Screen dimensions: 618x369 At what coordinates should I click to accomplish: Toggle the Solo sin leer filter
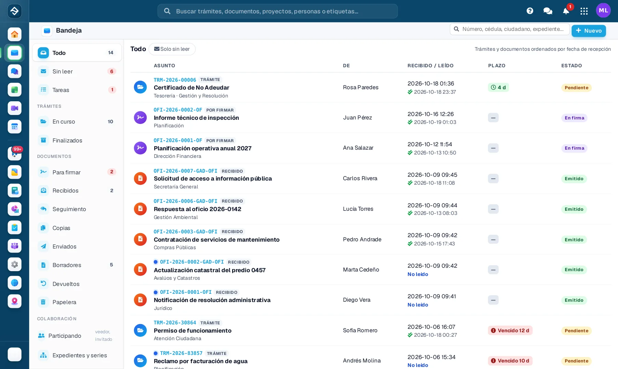[x=172, y=49]
